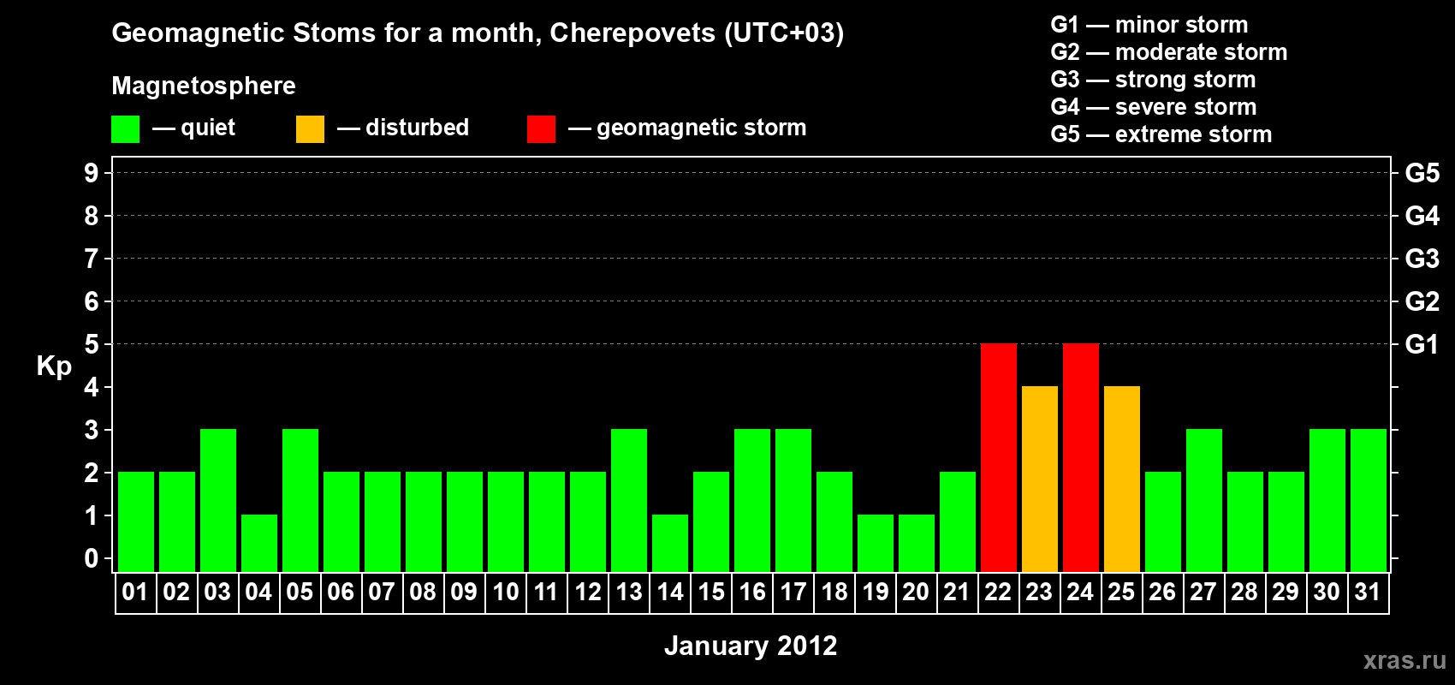This screenshot has width=1455, height=685.
Task: Click date label 26 on the axis
Action: click(x=1162, y=593)
